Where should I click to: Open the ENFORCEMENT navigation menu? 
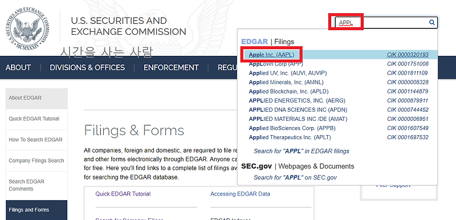171,67
